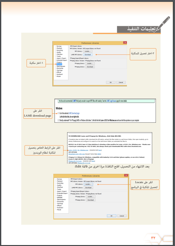The image size is (175, 246).
Task: Select Projects in the second Preferences dialog tree
Action: click(x=59, y=195)
